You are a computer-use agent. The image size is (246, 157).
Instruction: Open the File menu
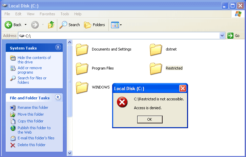point(7,14)
